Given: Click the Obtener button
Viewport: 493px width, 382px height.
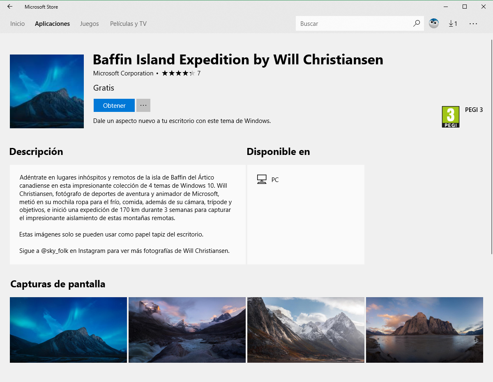Looking at the screenshot, I should pos(114,105).
